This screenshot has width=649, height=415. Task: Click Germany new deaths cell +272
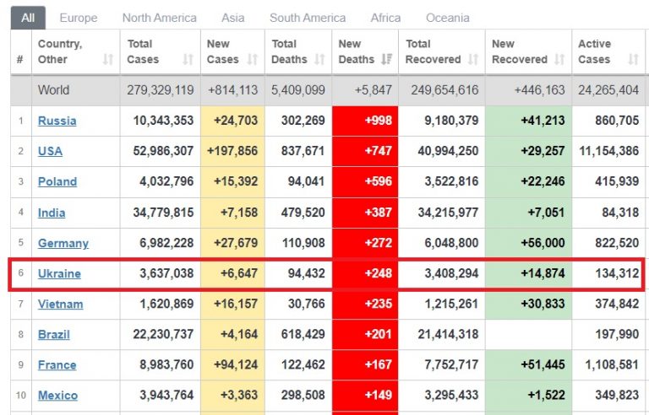tap(365, 243)
